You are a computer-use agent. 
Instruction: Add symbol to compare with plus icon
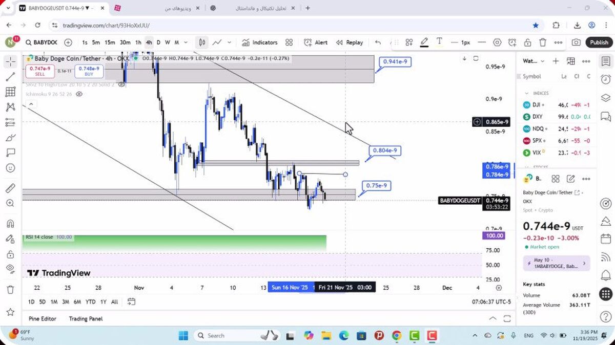pyautogui.click(x=68, y=42)
